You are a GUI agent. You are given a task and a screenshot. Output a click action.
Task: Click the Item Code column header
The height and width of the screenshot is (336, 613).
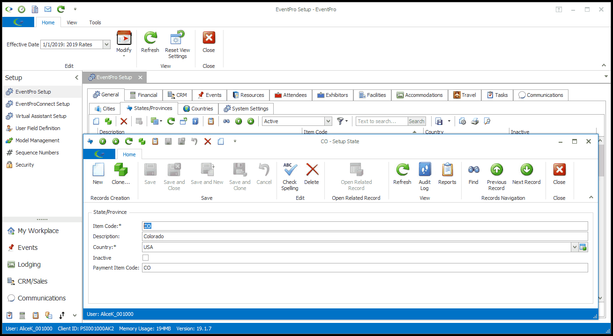click(x=362, y=132)
